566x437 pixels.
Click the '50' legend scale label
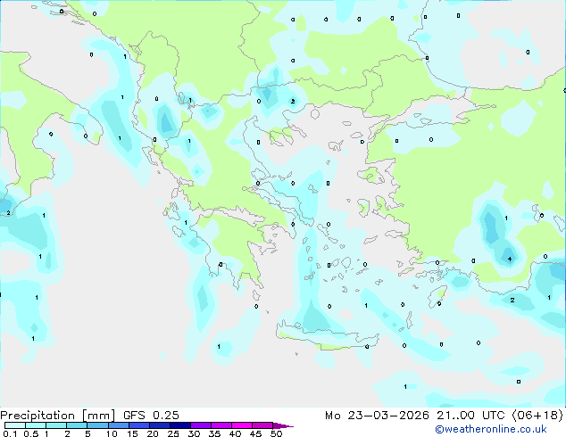point(277,433)
